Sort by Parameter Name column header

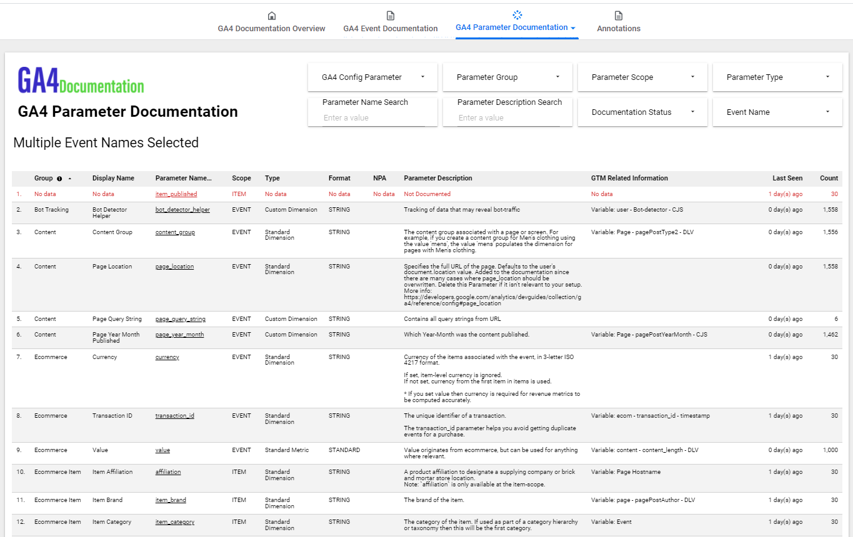tap(184, 179)
